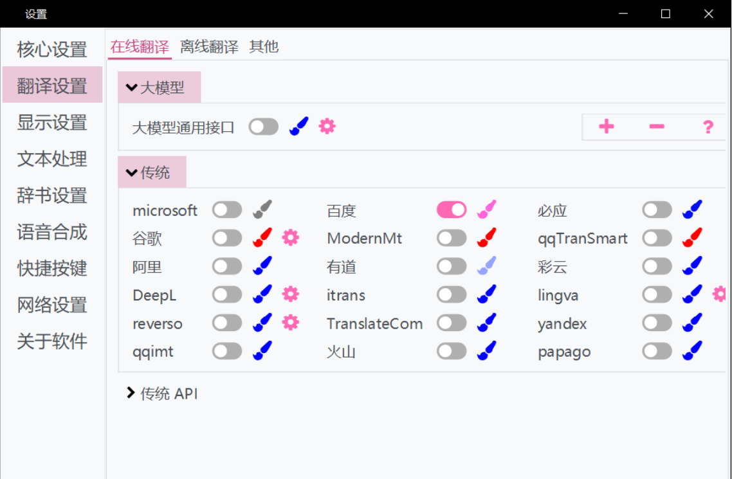Image resolution: width=732 pixels, height=479 pixels.
Task: Click the blue brush icon for DeepL
Action: [x=262, y=294]
